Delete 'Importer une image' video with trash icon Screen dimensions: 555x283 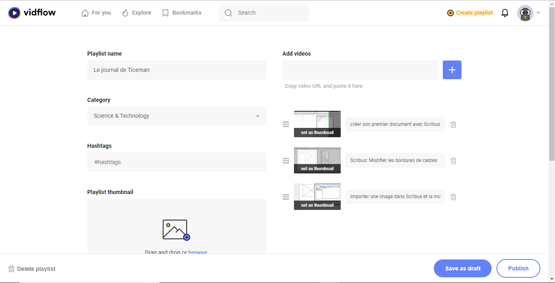(453, 197)
